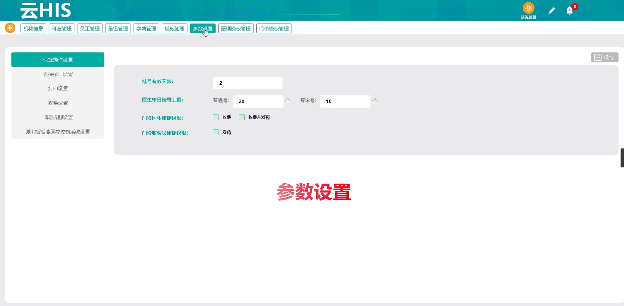Click the 普通号 limit input field
The height and width of the screenshot is (306, 624).
pyautogui.click(x=258, y=101)
